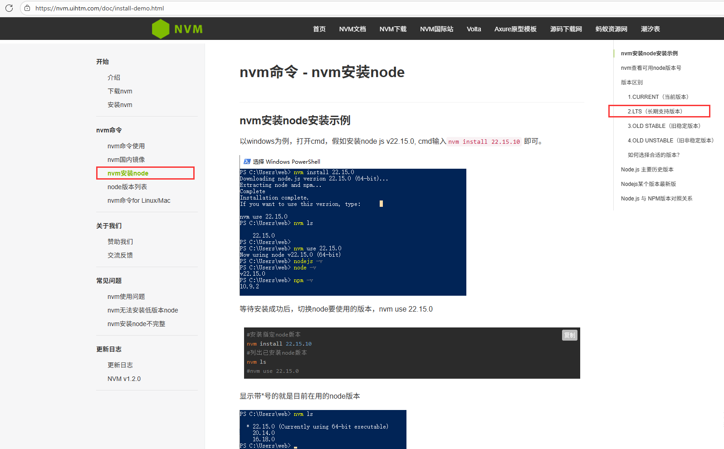Open the NVM下载 nav item
Screen dimensions: 724x449
393,29
